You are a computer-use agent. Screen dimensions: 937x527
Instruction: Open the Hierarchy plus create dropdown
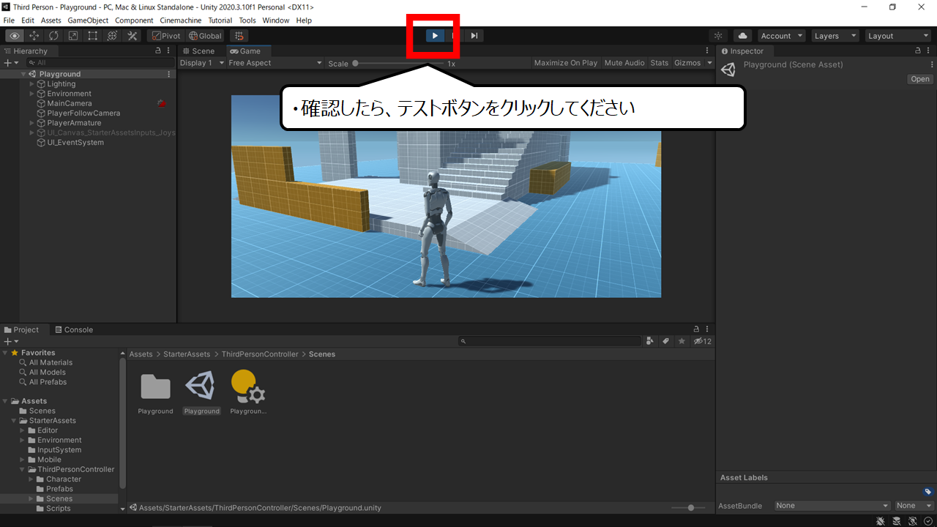[x=12, y=63]
